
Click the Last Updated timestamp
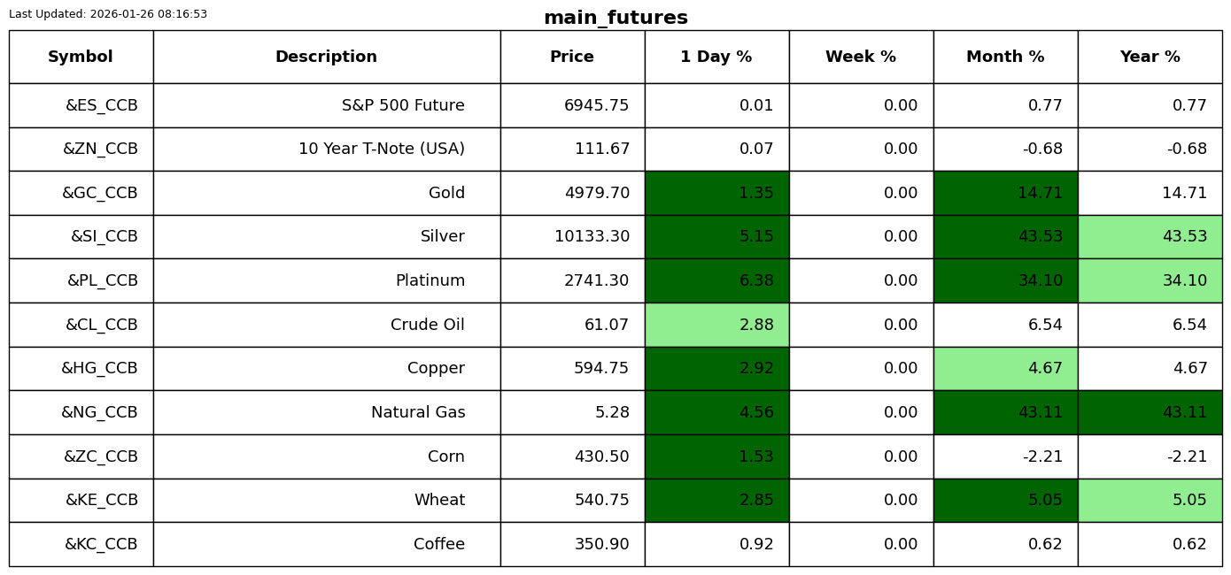pos(108,15)
